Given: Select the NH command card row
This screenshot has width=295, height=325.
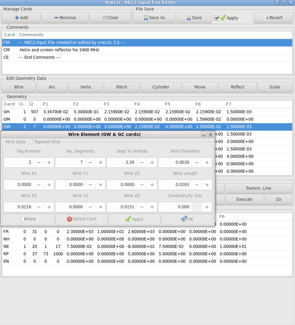Looking at the screenshot, I should click(147, 239).
